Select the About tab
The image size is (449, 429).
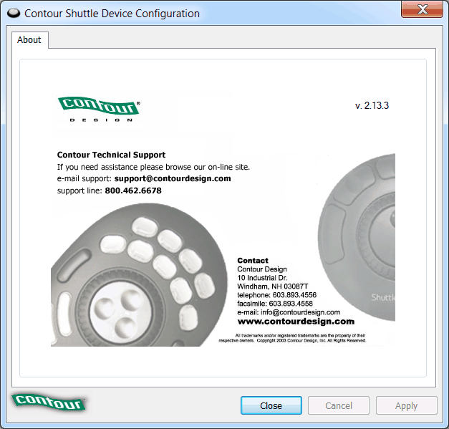click(x=30, y=40)
